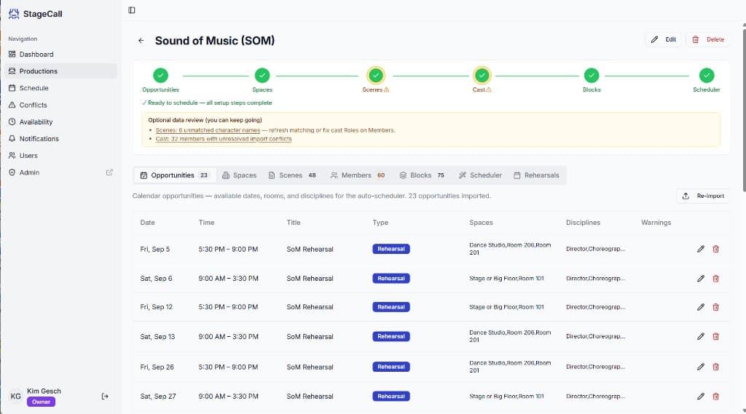Click the Delete production button
The width and height of the screenshot is (746, 414).
coord(708,39)
